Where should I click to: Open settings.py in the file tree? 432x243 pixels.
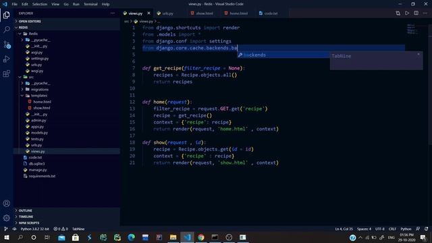pos(39,59)
